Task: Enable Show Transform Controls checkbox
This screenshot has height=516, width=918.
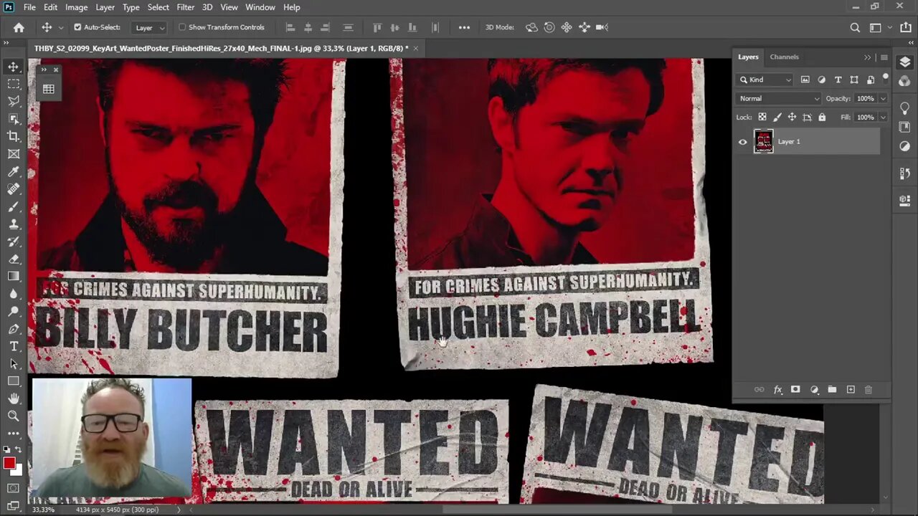Action: click(x=182, y=27)
